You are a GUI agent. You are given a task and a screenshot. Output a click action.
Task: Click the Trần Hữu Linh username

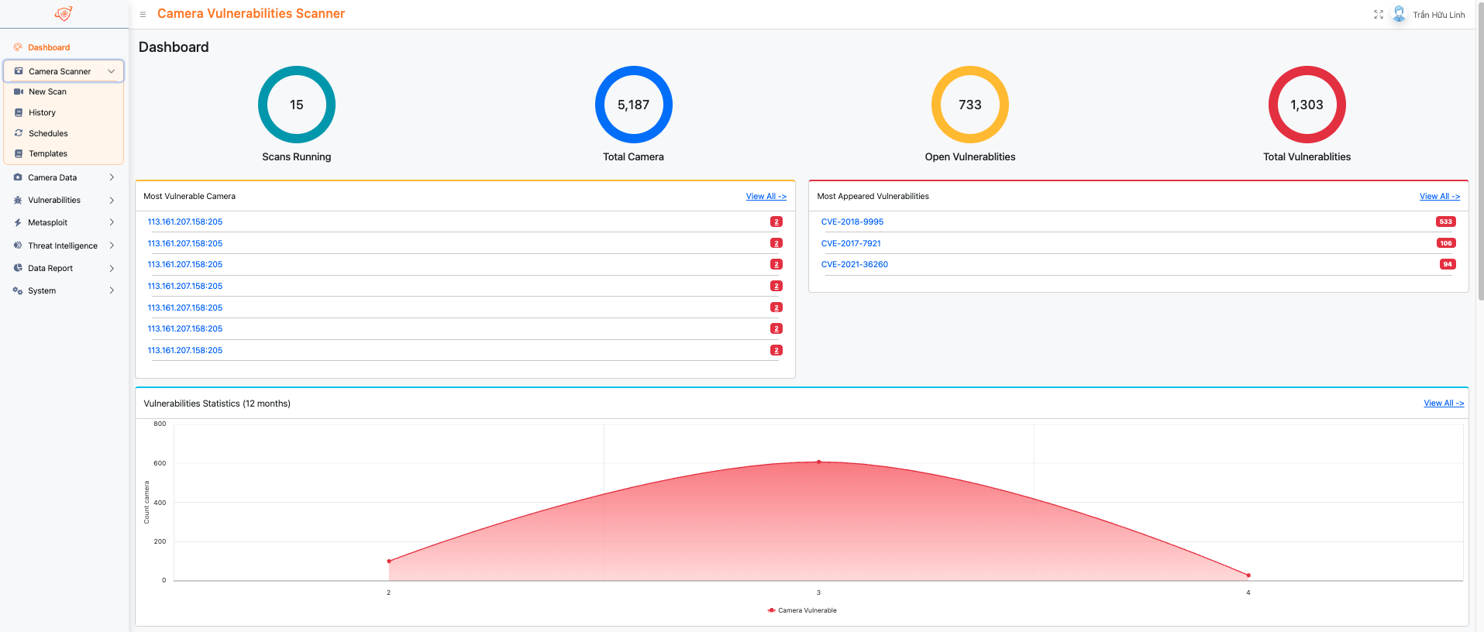1438,15
